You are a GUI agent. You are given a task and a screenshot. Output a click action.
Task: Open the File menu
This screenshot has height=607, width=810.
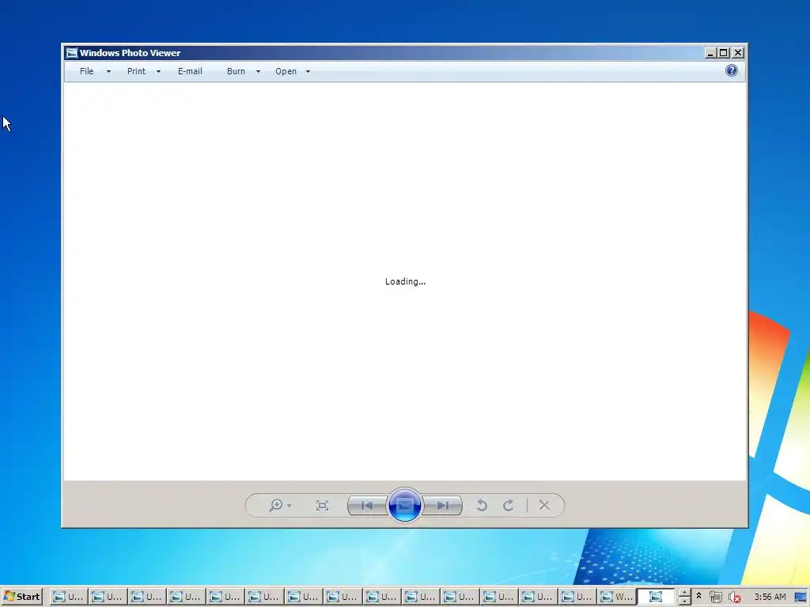pos(87,71)
